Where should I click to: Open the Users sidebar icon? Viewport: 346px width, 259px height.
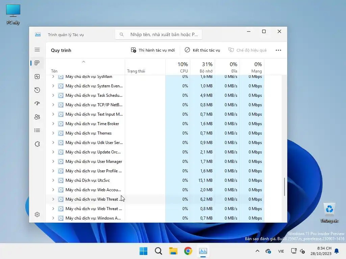pyautogui.click(x=37, y=117)
